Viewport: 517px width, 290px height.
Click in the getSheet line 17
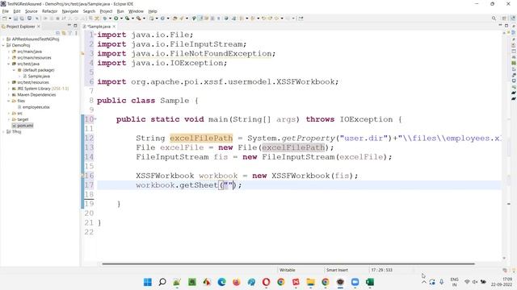(299, 185)
